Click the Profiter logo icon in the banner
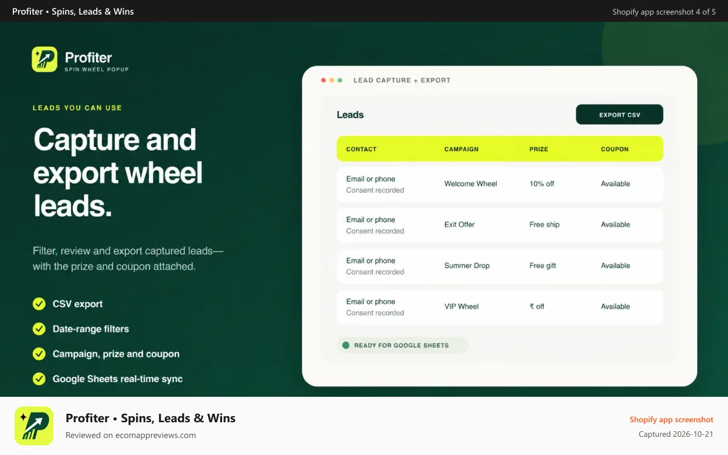This screenshot has height=455, width=728. [44, 59]
